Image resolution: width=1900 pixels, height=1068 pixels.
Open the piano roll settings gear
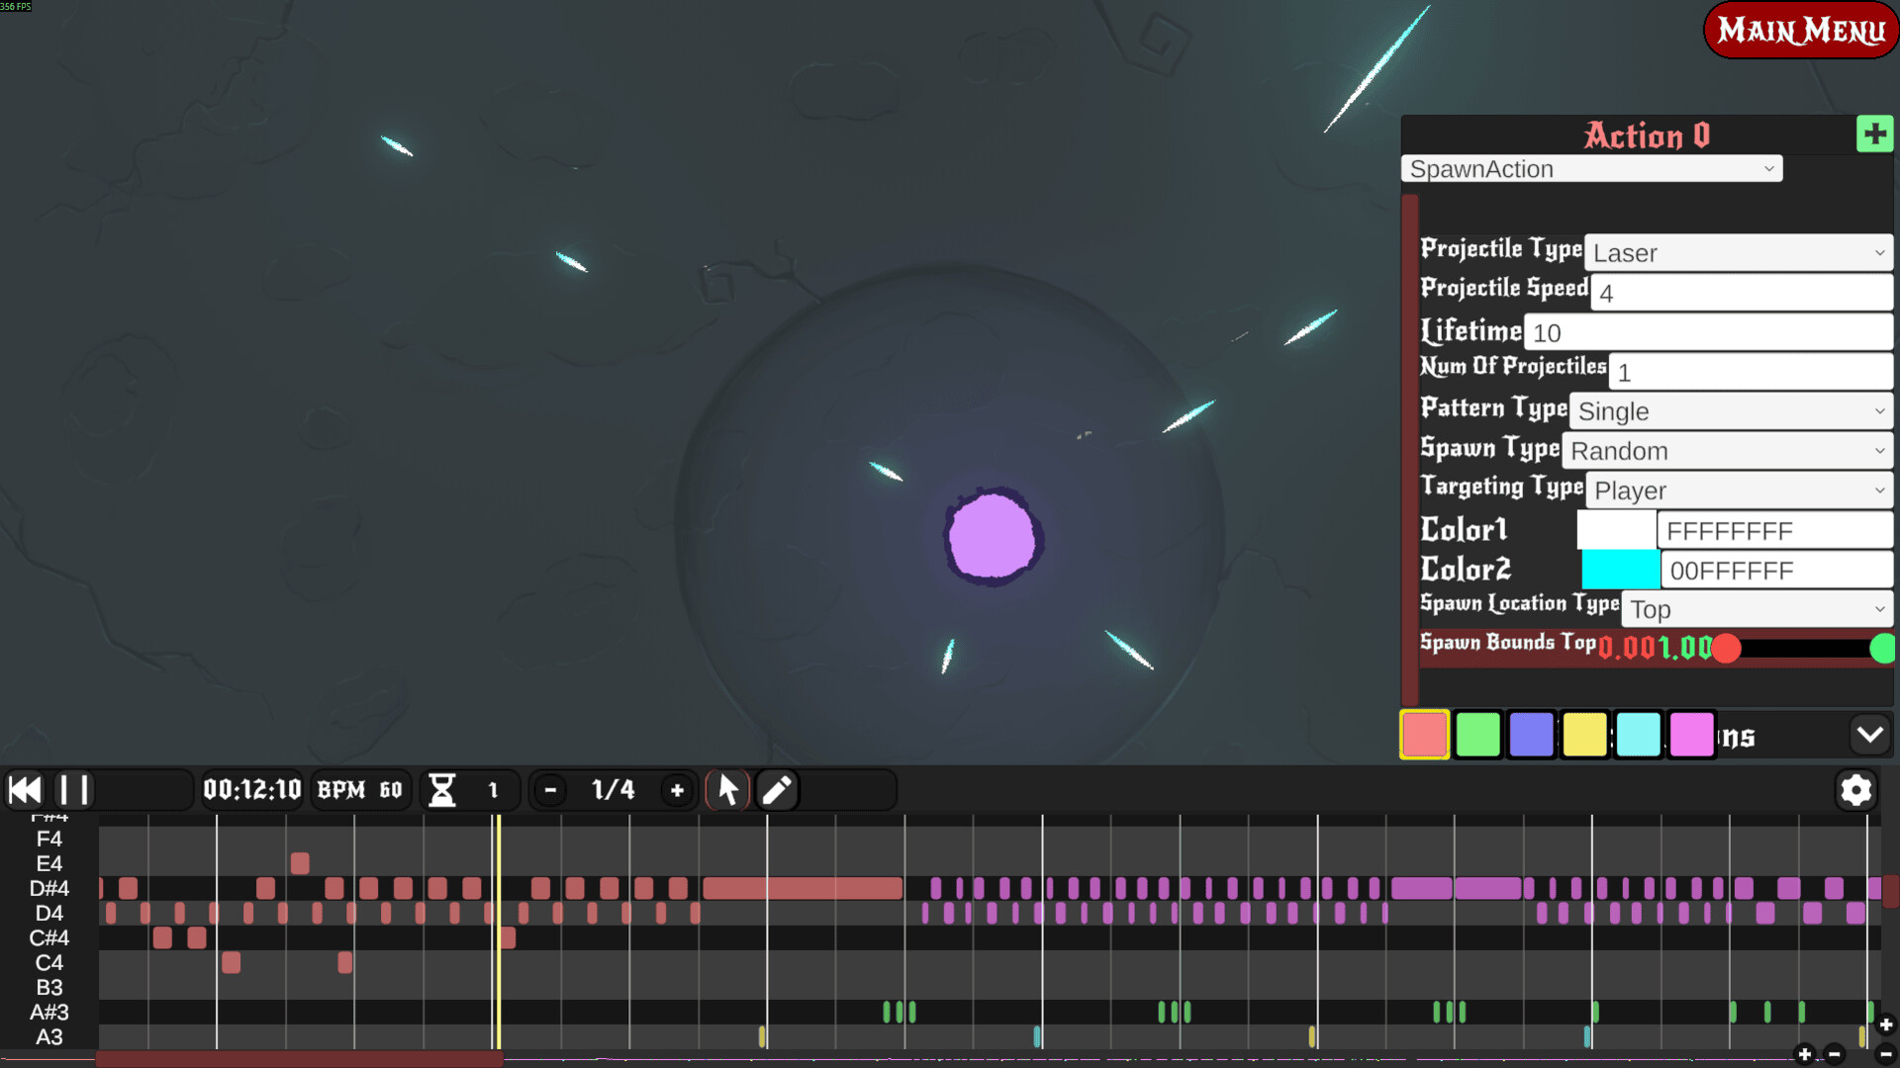(x=1855, y=789)
